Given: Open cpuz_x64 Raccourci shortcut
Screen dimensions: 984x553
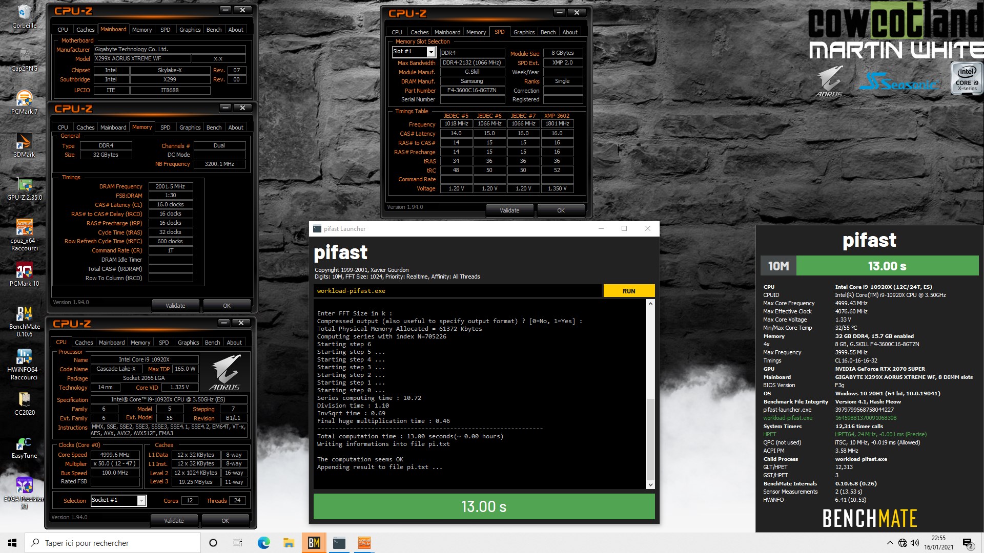Looking at the screenshot, I should (24, 235).
